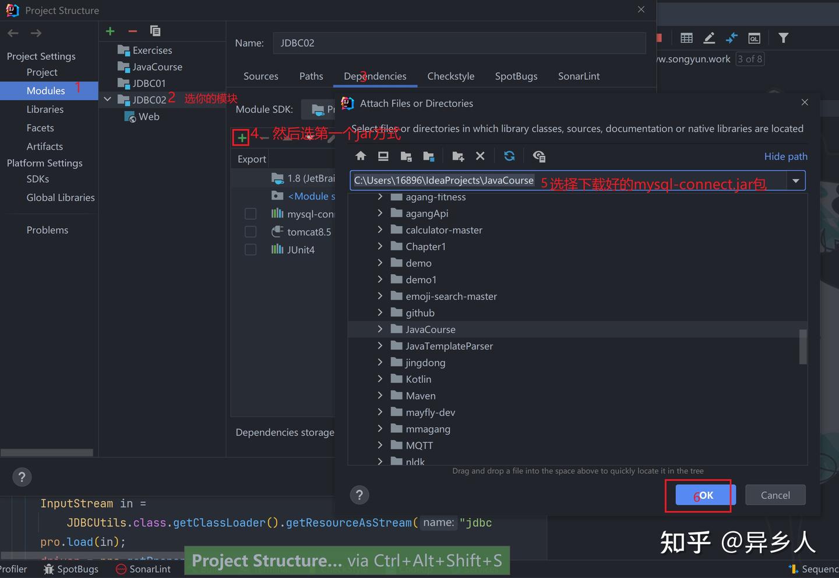Screen dimensions: 839x578
Task: Collapse the JDBC02 module in the project tree
Action: (x=107, y=99)
